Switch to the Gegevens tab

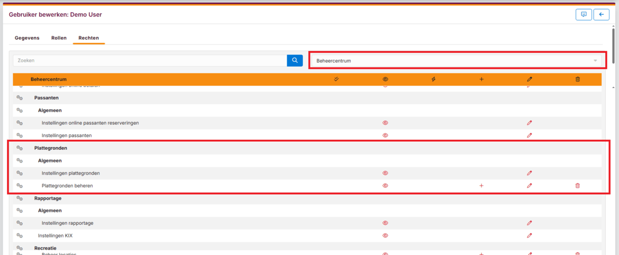click(x=27, y=38)
